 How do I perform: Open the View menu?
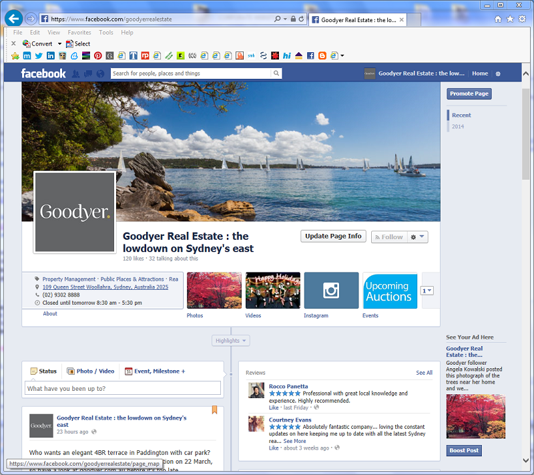point(54,32)
